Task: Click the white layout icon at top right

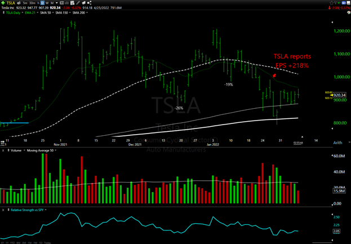Action: click(x=348, y=3)
